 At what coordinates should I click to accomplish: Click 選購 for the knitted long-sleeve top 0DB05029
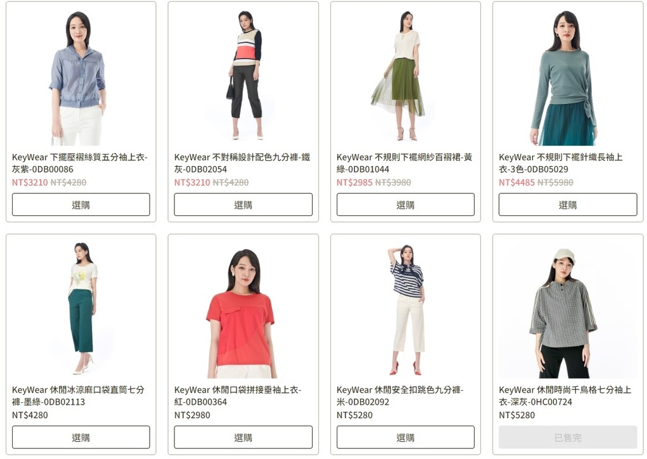(568, 205)
